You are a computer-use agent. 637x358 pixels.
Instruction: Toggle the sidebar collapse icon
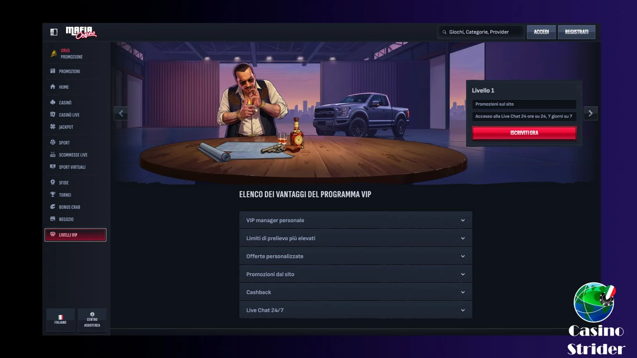tap(54, 32)
